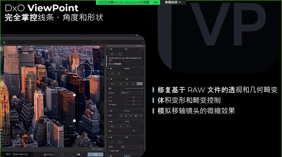This screenshot has width=282, height=157.
Task: Select the force rectangle perspective tool
Action: pos(133,84)
